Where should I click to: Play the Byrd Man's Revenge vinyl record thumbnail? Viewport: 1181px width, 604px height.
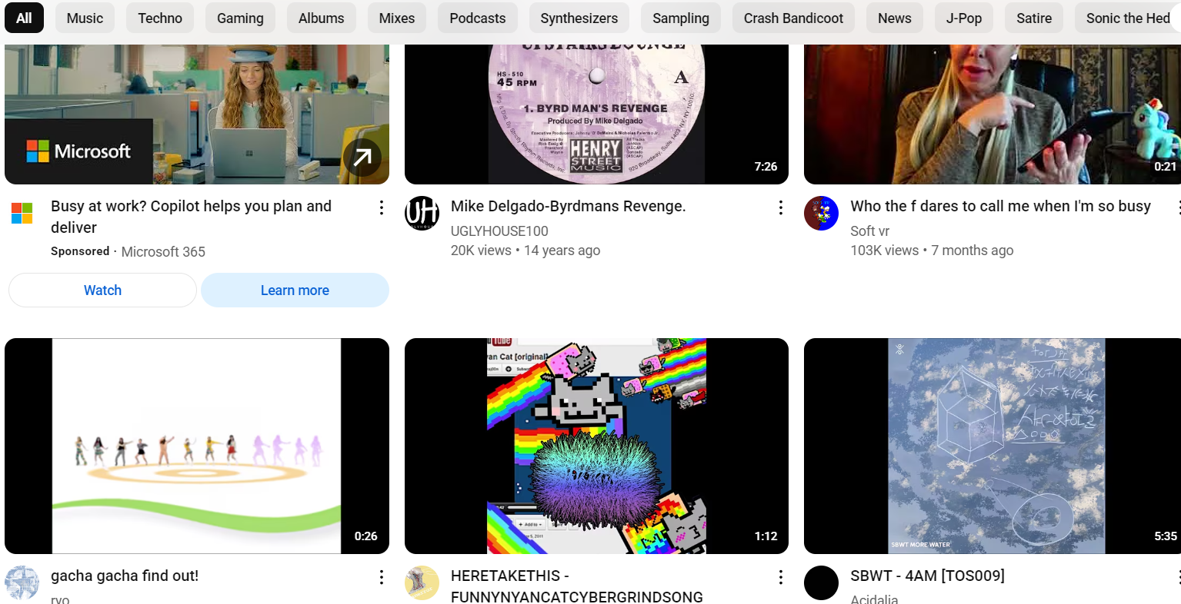click(596, 114)
